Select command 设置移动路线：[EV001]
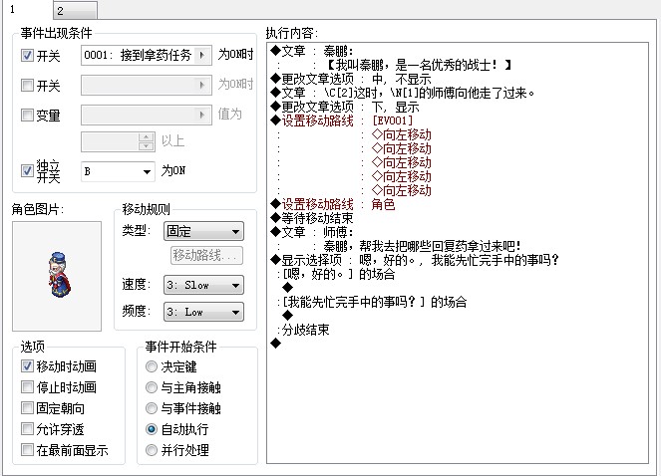Viewport: 661px width, 476px height. 341,120
